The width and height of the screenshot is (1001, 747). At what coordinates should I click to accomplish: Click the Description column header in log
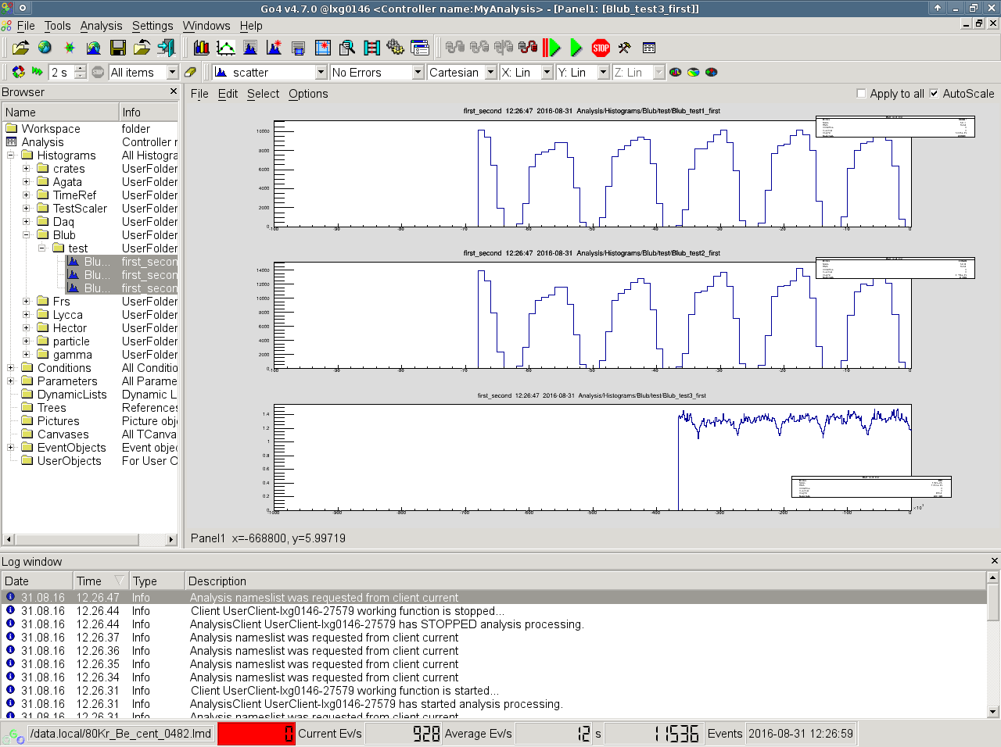(x=217, y=581)
